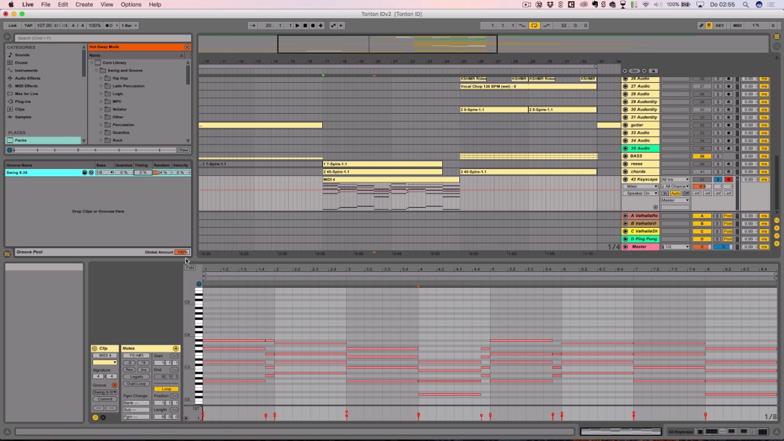Solo the 42 Keyscape track
Viewport: 784px width, 441px height.
click(718, 179)
